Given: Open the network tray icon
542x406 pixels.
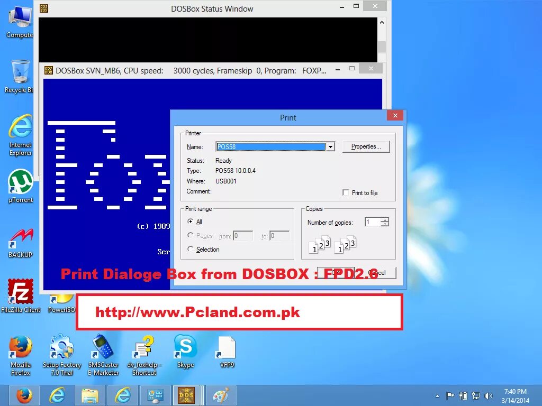Looking at the screenshot, I should coord(476,395).
